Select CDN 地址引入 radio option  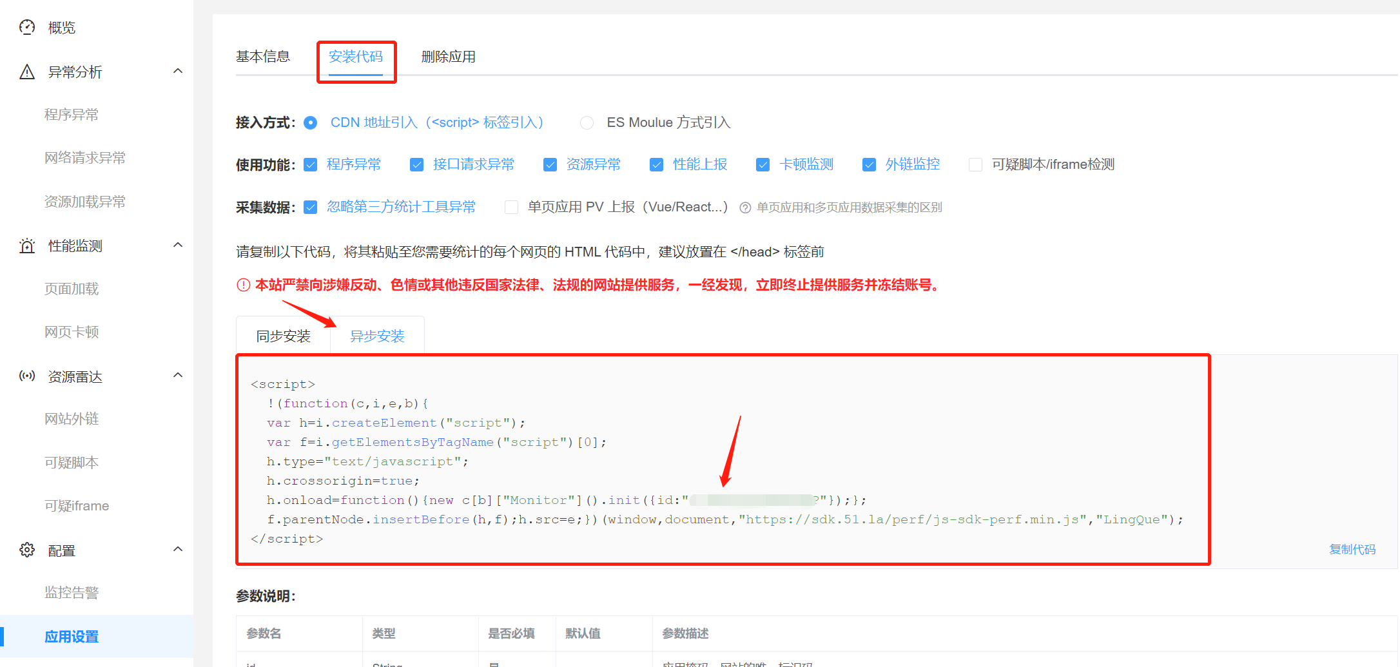pos(311,122)
